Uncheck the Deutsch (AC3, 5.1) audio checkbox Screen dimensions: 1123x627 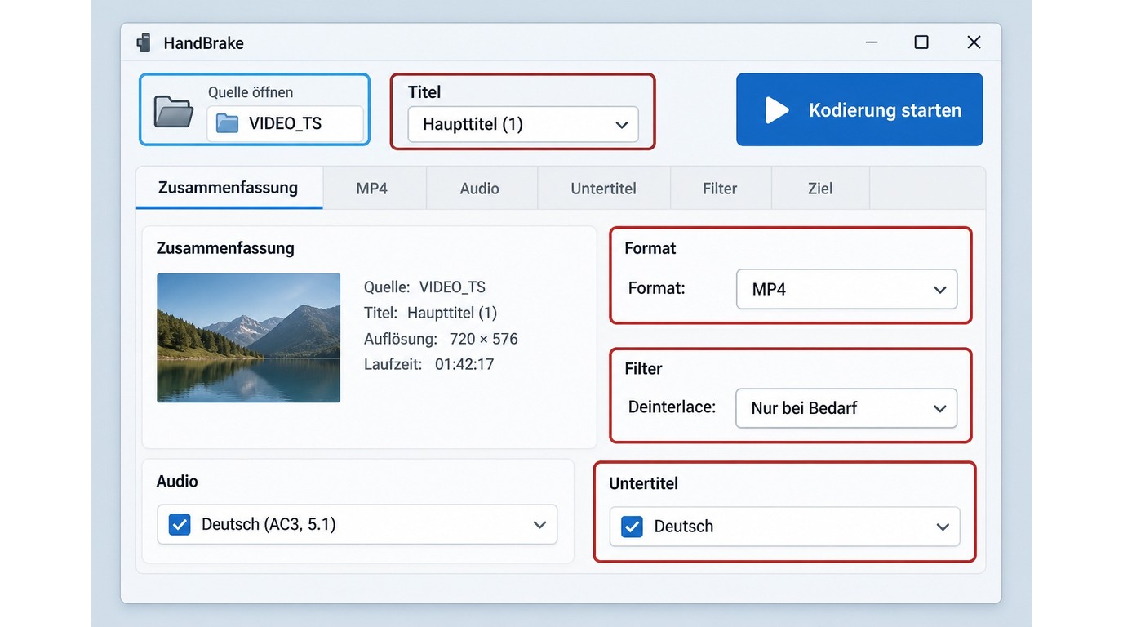tap(180, 524)
